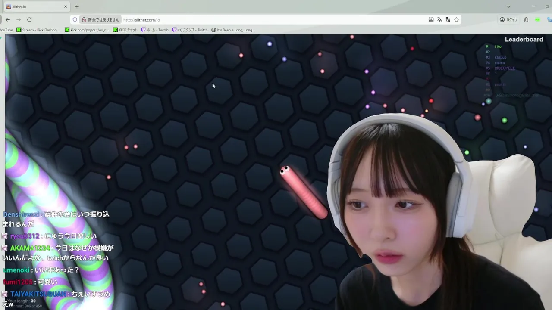Open the page translate icon
Screen dimensions: 552x310
439,19
